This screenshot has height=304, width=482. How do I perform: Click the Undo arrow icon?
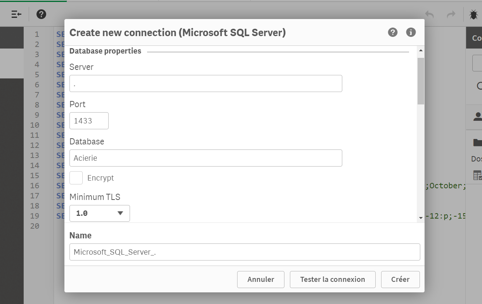tap(430, 14)
